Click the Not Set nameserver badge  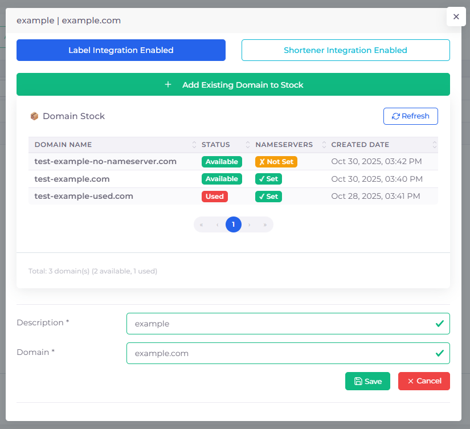tap(276, 162)
